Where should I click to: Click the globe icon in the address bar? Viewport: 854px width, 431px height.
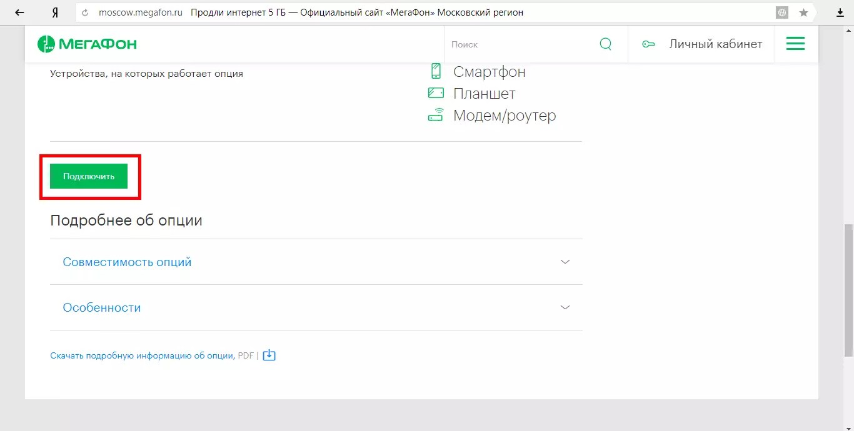point(781,12)
